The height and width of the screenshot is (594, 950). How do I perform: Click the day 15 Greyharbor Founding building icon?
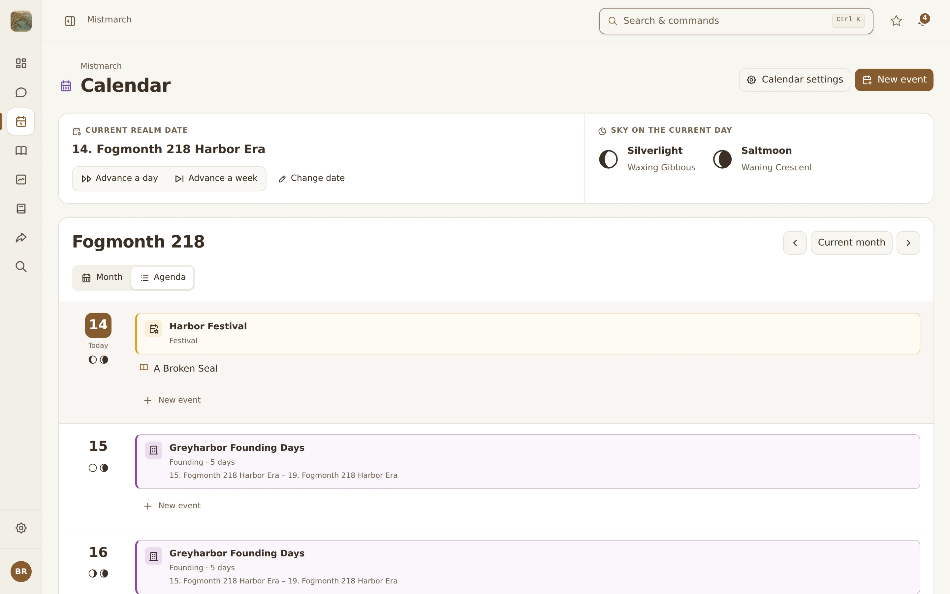pyautogui.click(x=153, y=450)
